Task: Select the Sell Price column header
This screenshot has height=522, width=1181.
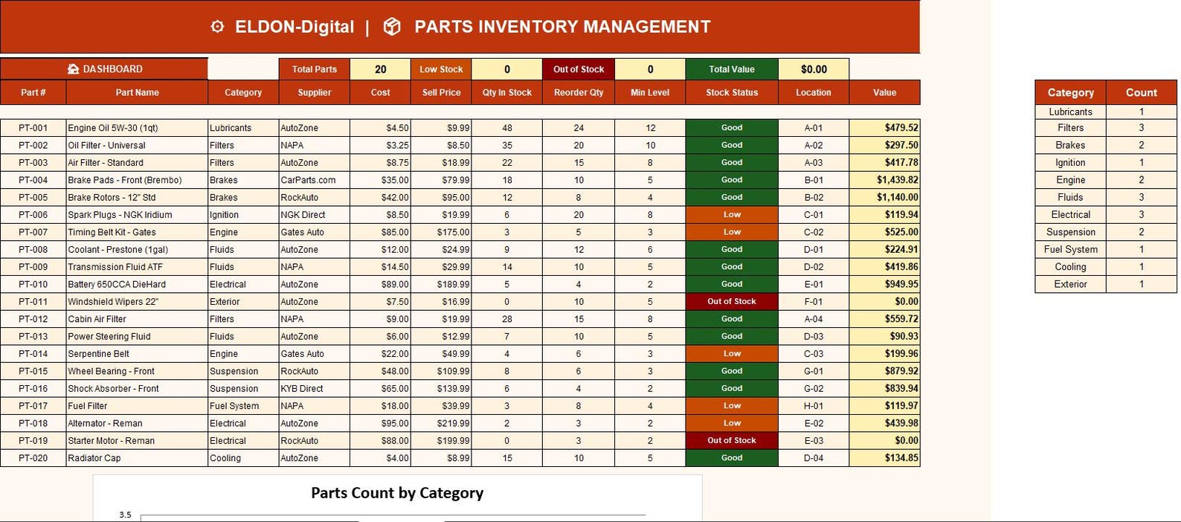Action: coord(441,93)
